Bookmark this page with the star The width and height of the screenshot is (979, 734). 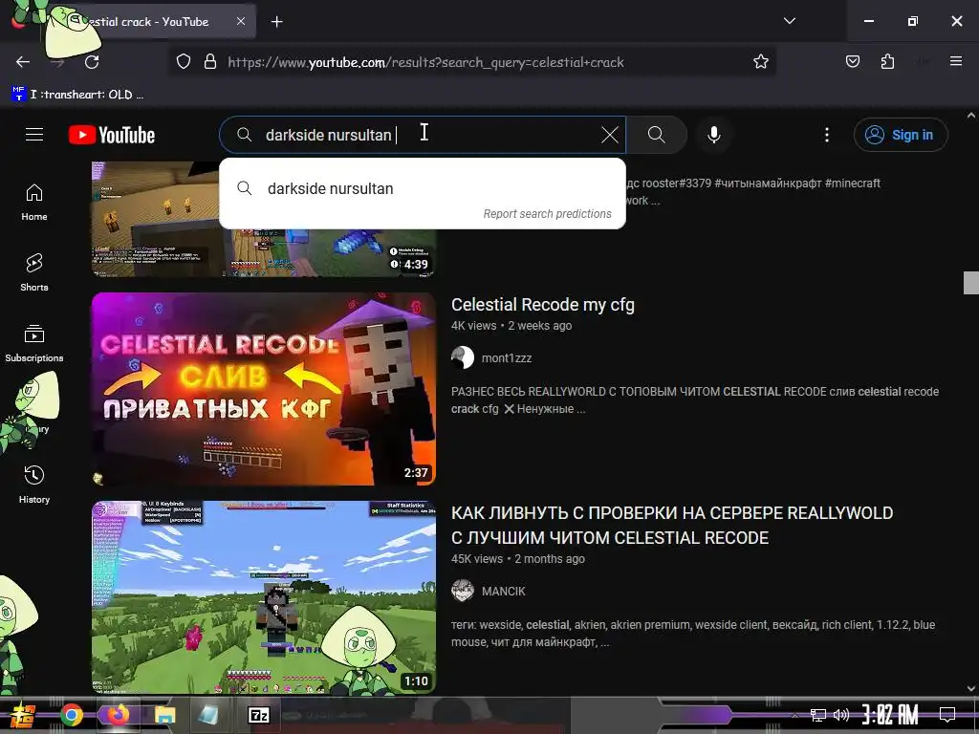pyautogui.click(x=760, y=62)
